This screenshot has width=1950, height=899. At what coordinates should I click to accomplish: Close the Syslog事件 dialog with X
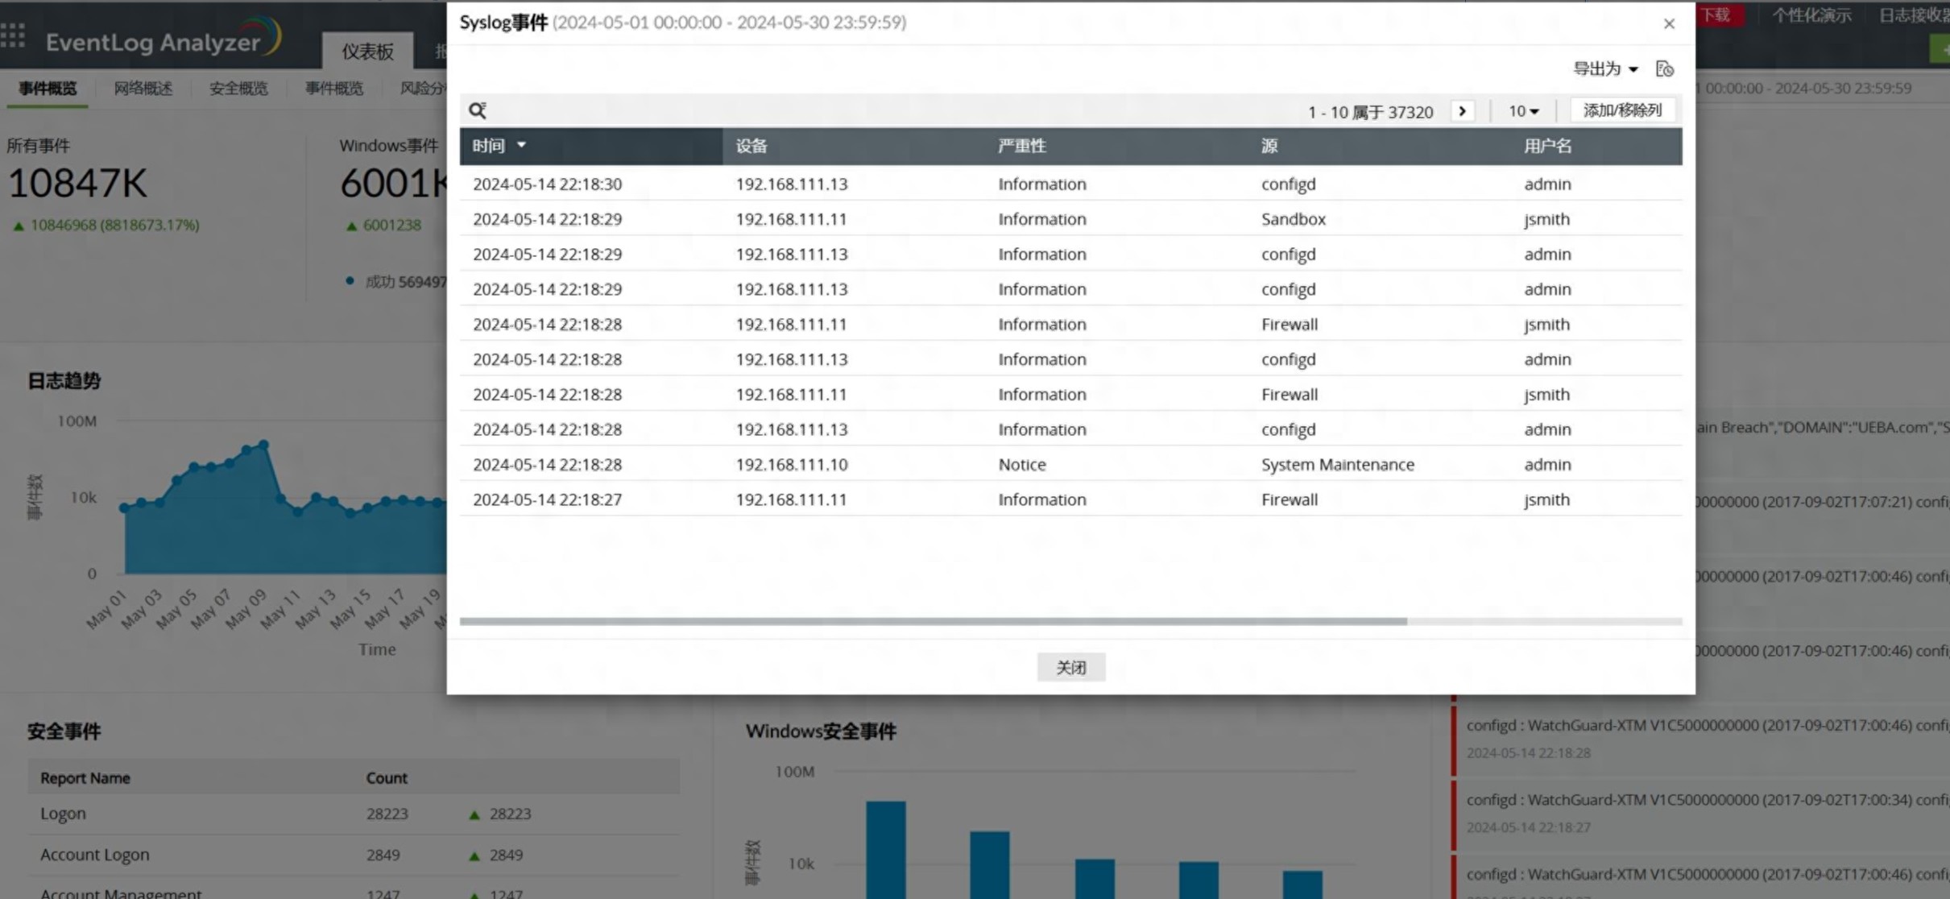pyautogui.click(x=1669, y=24)
